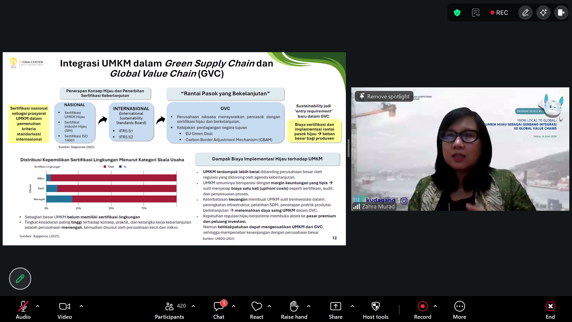Expand the Video options arrow
Viewport: 572px width, 322px height.
click(x=81, y=306)
